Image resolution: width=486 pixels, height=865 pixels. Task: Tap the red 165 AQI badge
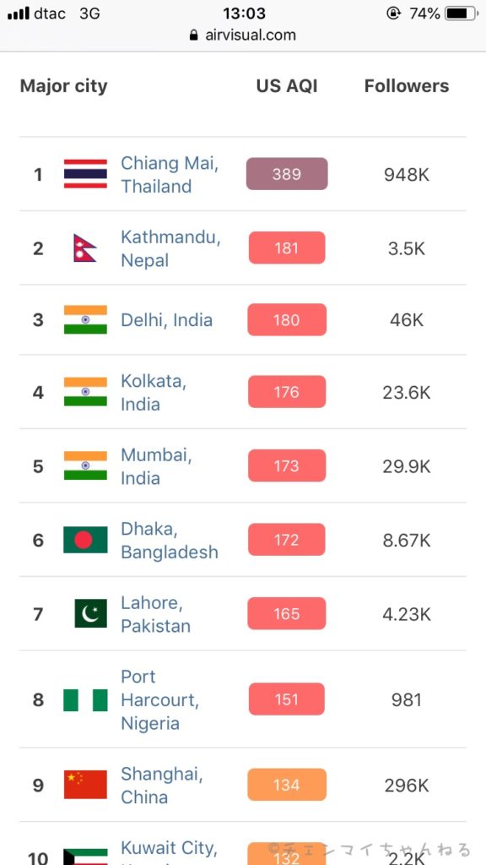click(287, 613)
